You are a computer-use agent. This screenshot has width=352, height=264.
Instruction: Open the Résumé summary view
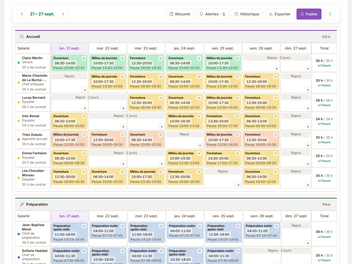tap(180, 14)
